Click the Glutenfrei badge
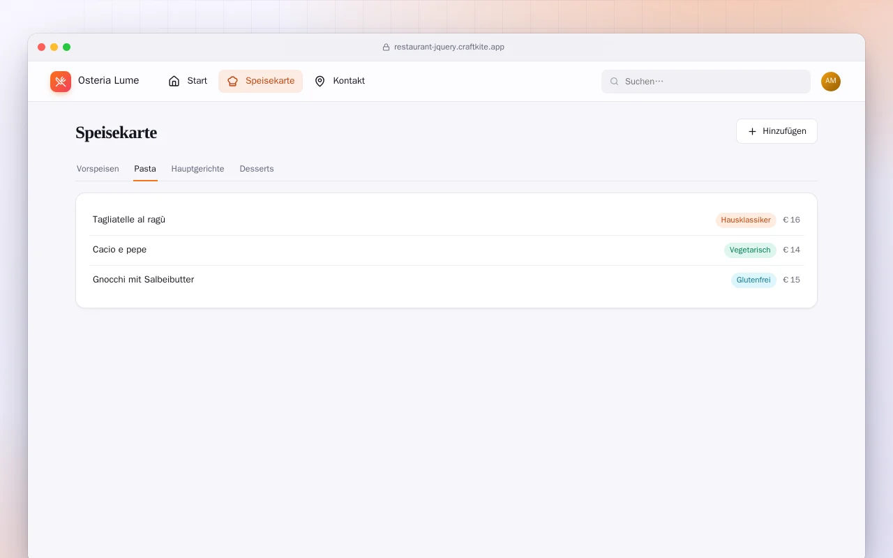 (x=753, y=280)
